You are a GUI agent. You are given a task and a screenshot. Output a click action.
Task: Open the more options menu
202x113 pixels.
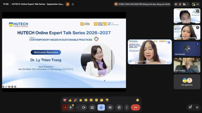(x=127, y=107)
